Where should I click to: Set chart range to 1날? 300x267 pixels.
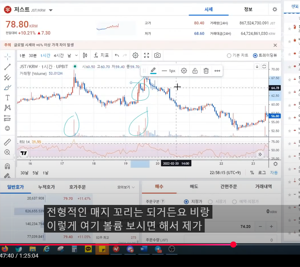tap(46, 173)
